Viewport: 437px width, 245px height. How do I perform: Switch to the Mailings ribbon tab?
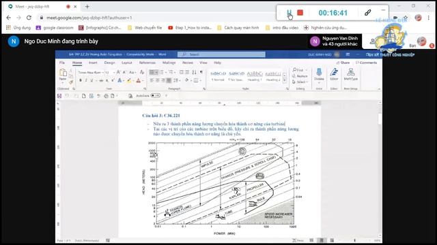(x=169, y=63)
